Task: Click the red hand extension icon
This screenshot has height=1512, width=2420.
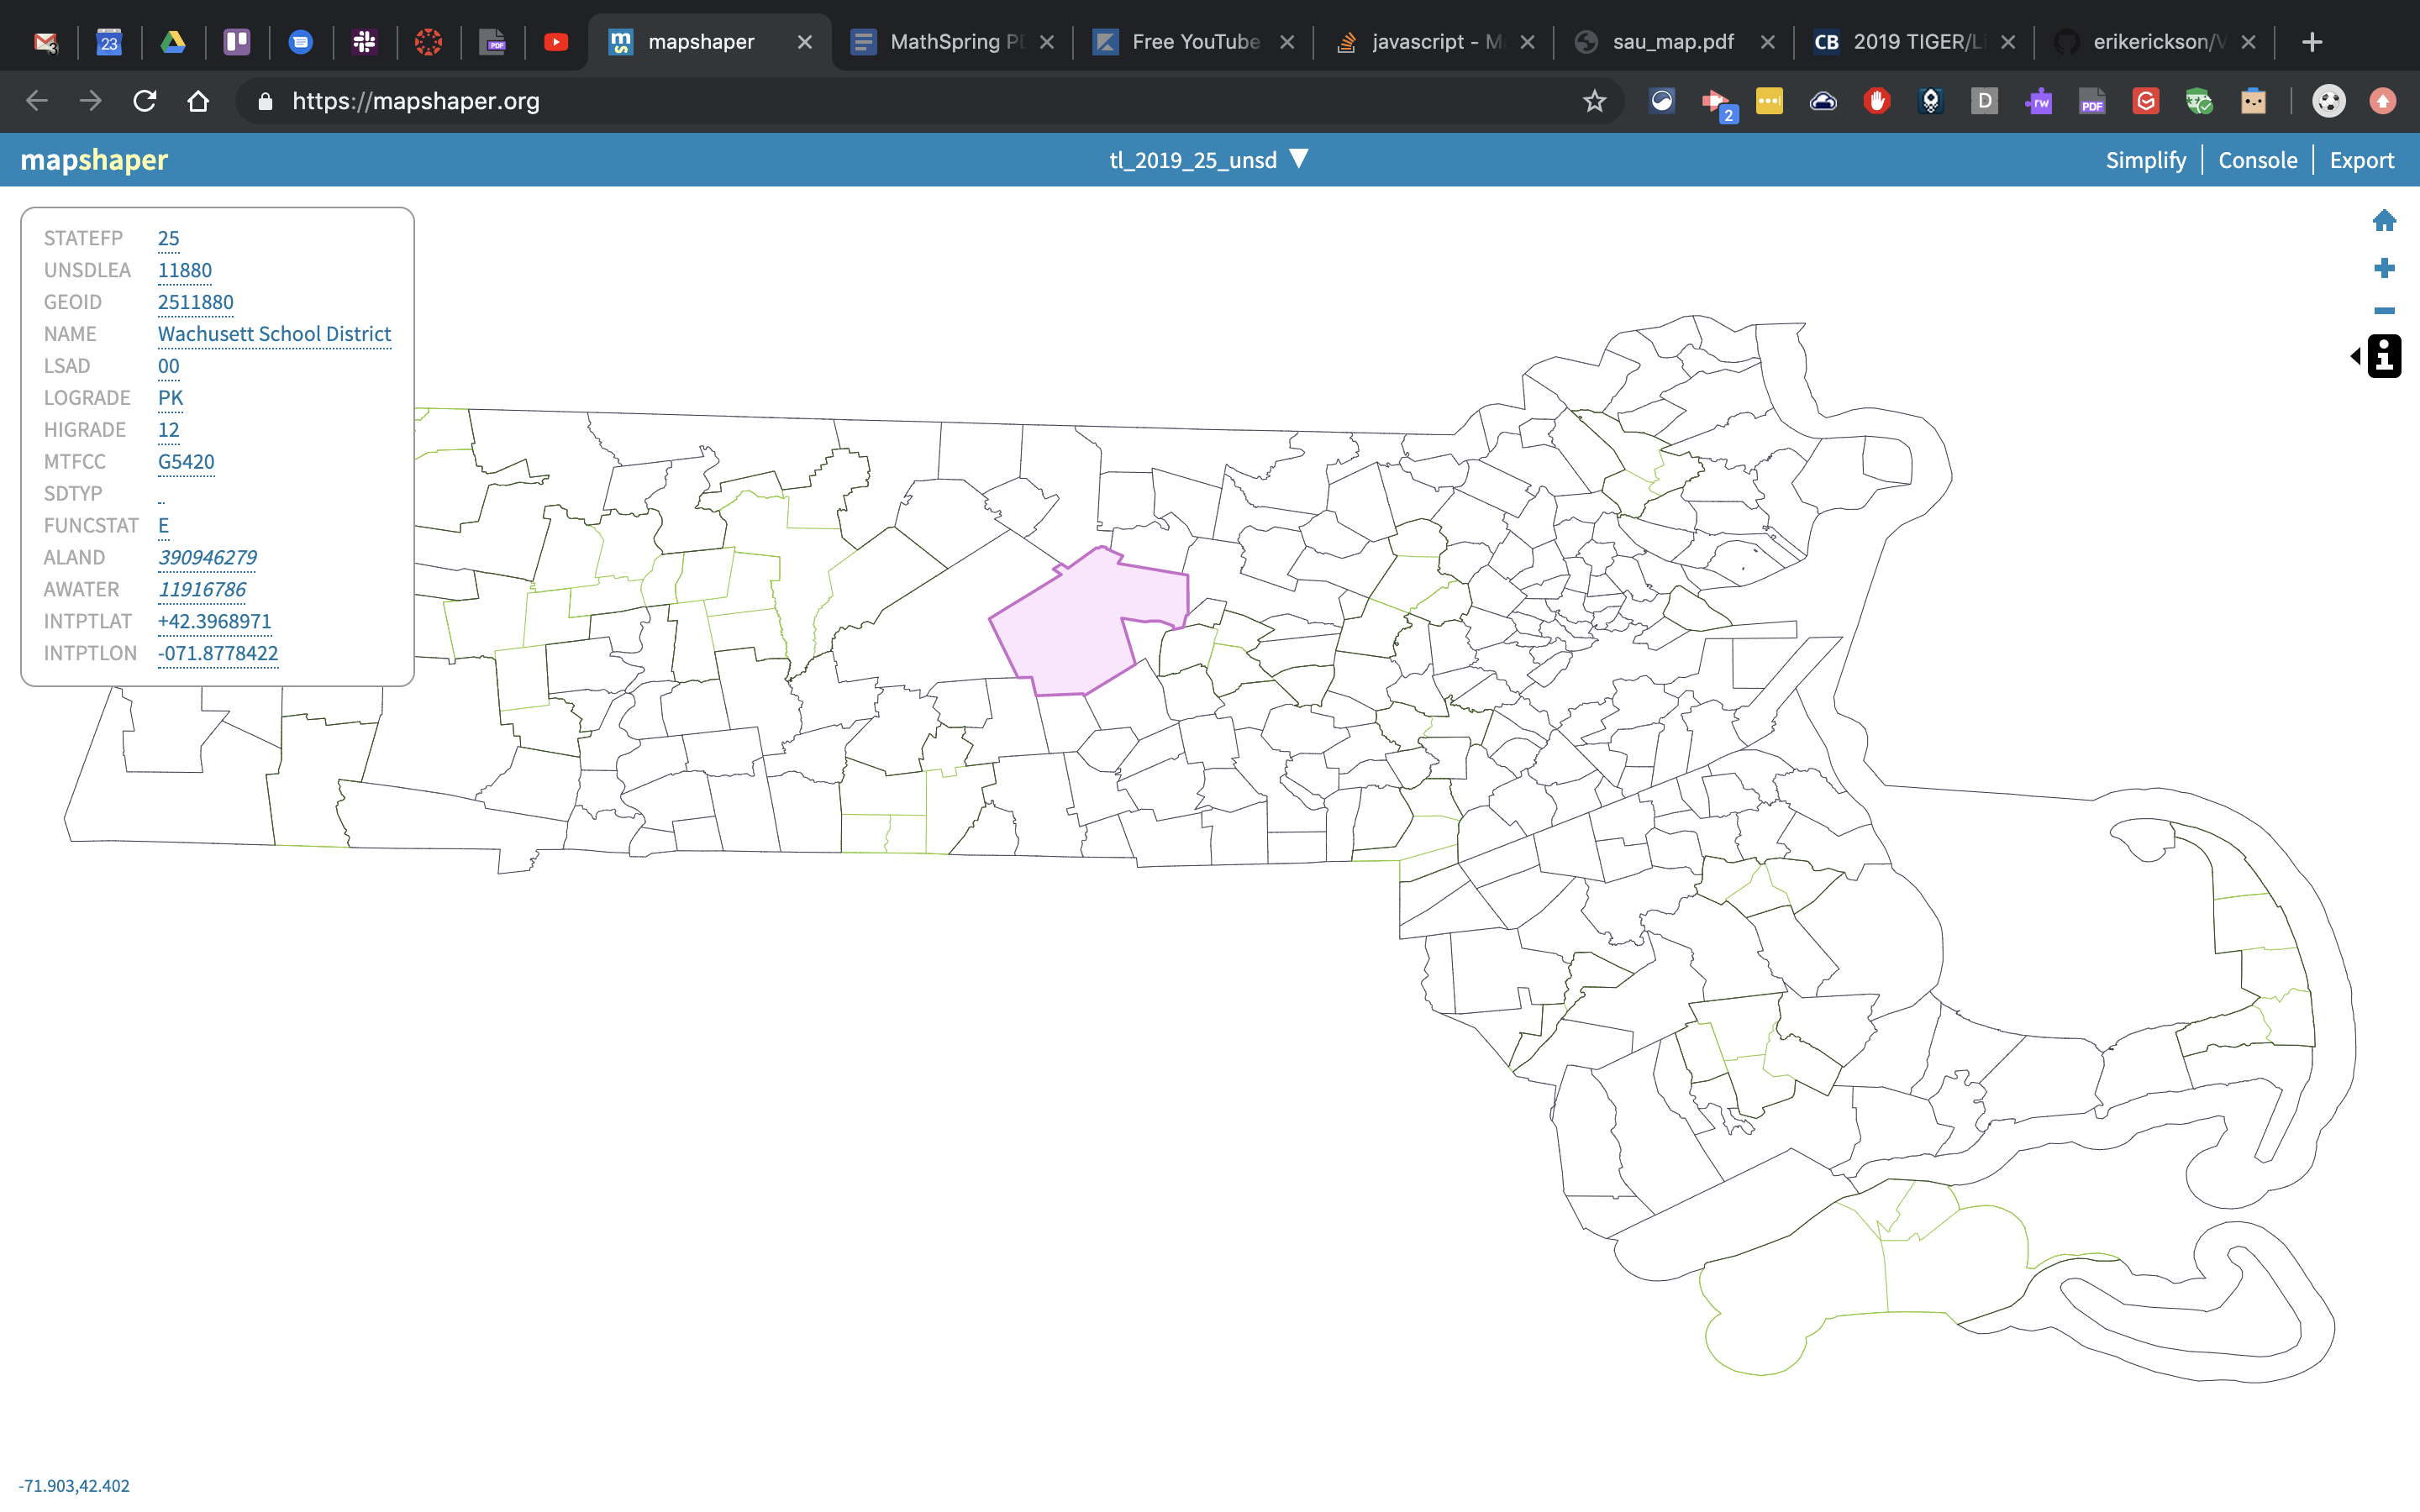Action: pyautogui.click(x=1876, y=101)
